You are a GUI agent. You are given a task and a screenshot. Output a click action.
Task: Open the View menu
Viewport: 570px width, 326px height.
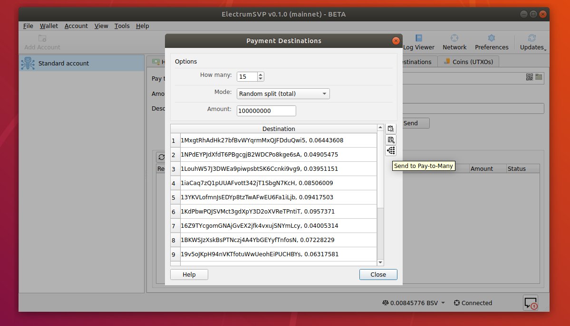click(101, 26)
